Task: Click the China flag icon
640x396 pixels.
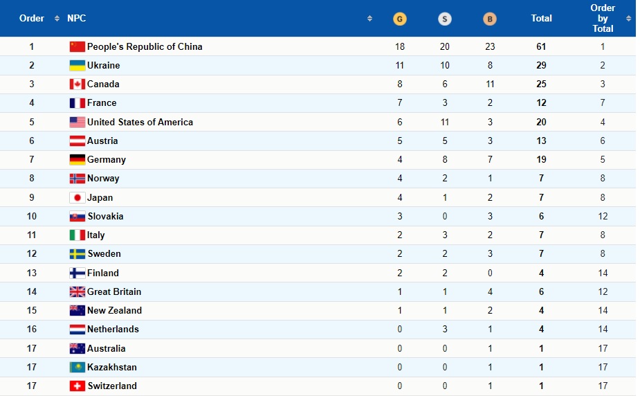Action: (x=77, y=46)
